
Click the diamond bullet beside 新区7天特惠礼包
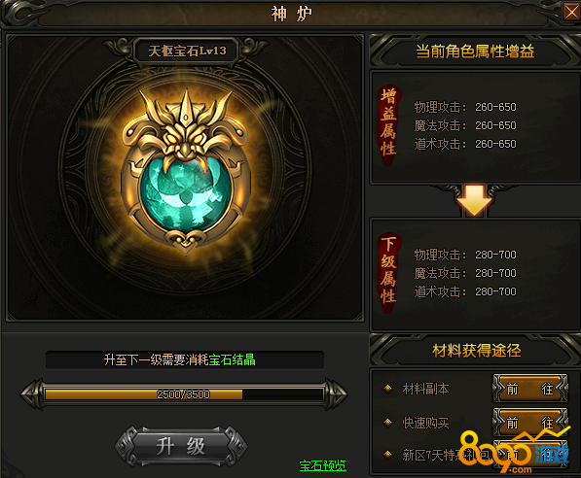(387, 455)
